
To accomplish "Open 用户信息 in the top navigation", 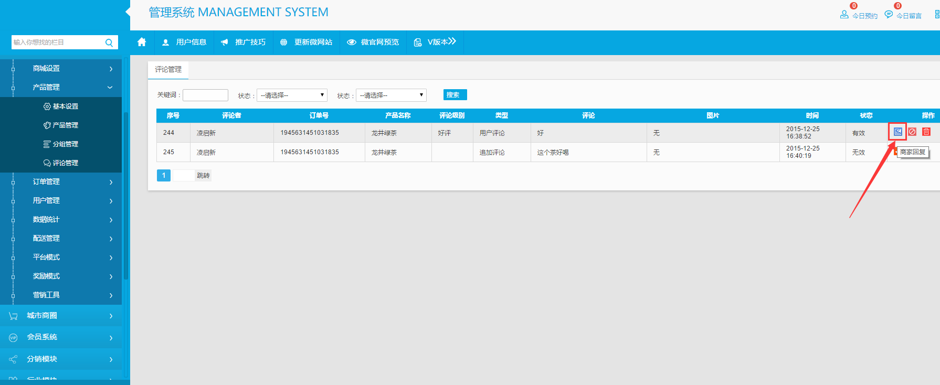I will (184, 42).
